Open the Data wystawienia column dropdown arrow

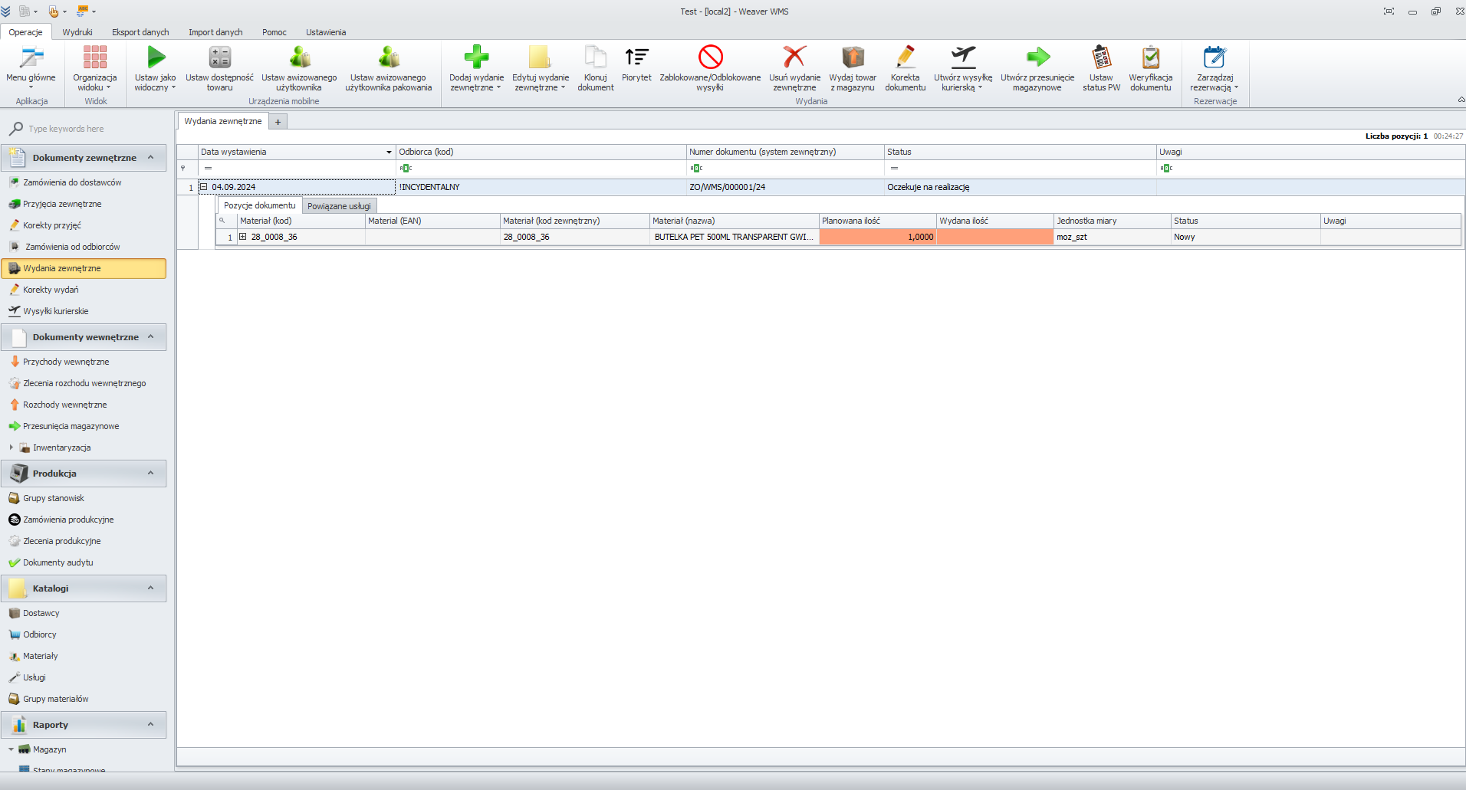(x=389, y=152)
